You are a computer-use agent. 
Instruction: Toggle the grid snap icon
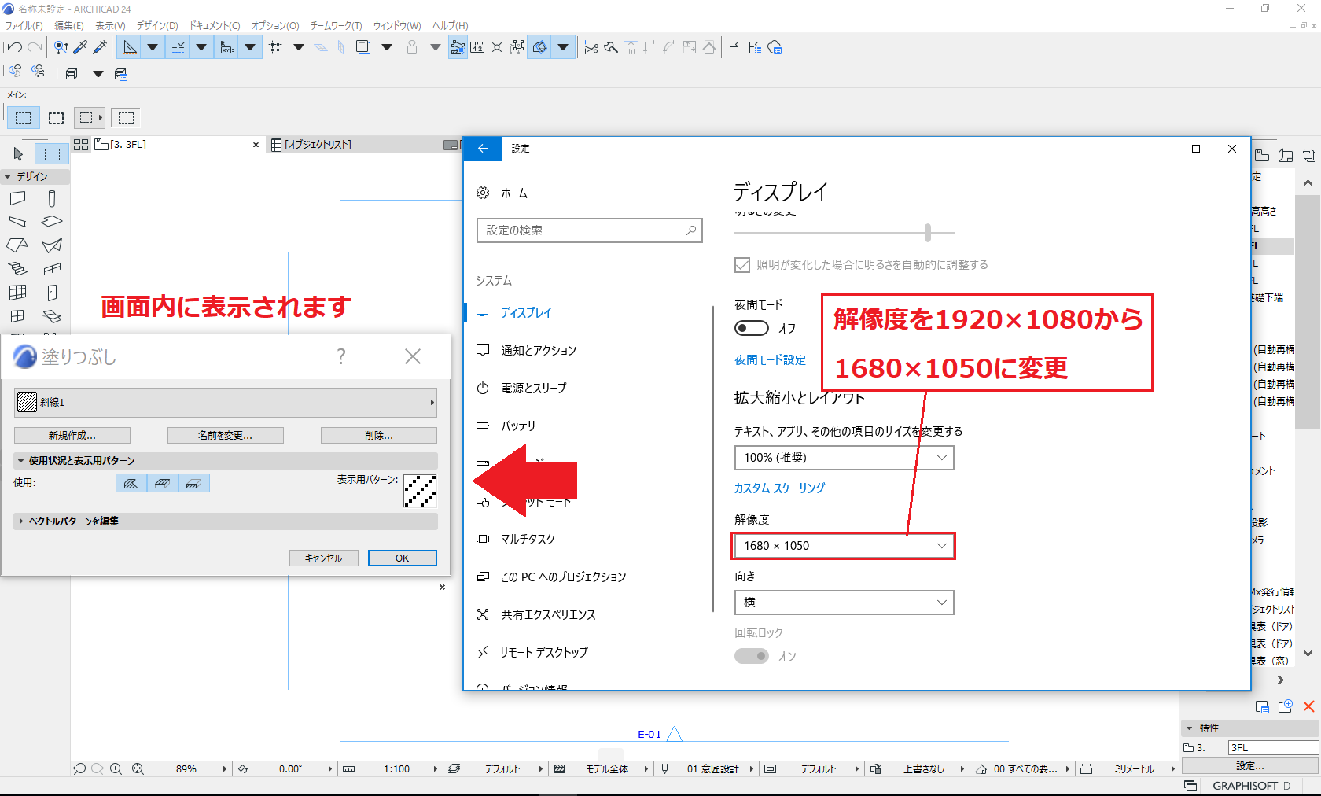[275, 47]
